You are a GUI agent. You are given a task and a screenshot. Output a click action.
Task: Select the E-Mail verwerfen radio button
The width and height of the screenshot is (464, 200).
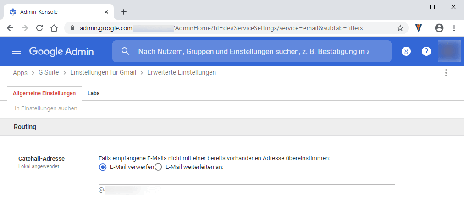(x=102, y=167)
